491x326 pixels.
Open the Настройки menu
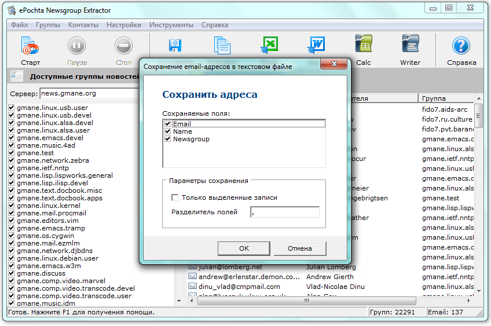point(124,25)
